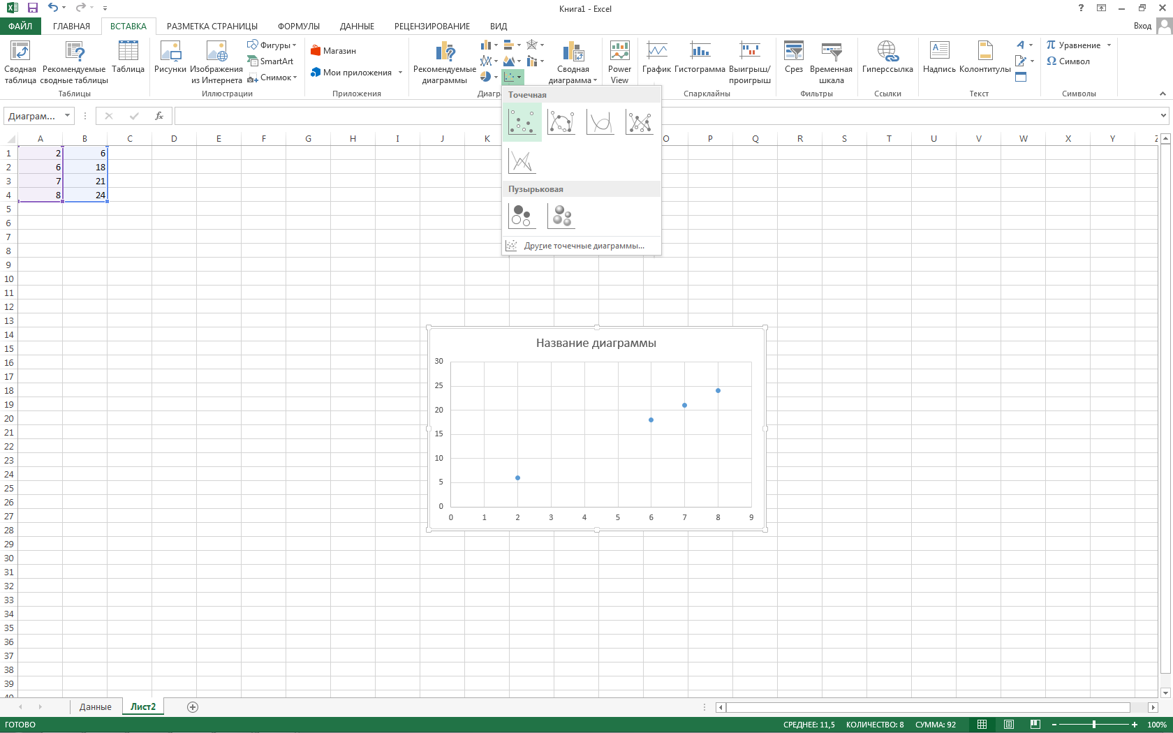Insert a Таблица from the ribbon

click(128, 57)
